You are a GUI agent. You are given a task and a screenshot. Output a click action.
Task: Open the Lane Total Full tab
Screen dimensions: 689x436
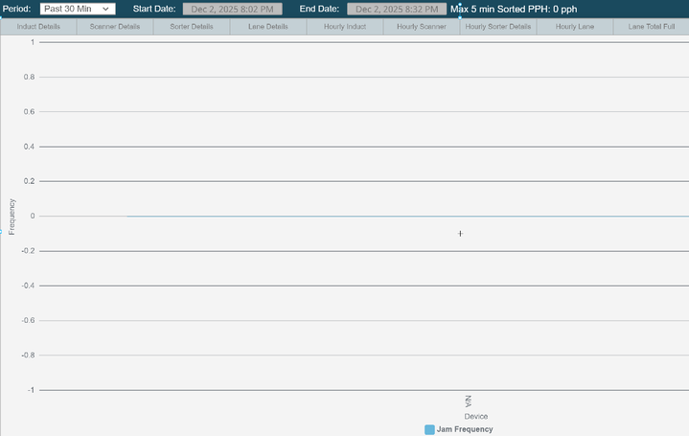coord(652,27)
